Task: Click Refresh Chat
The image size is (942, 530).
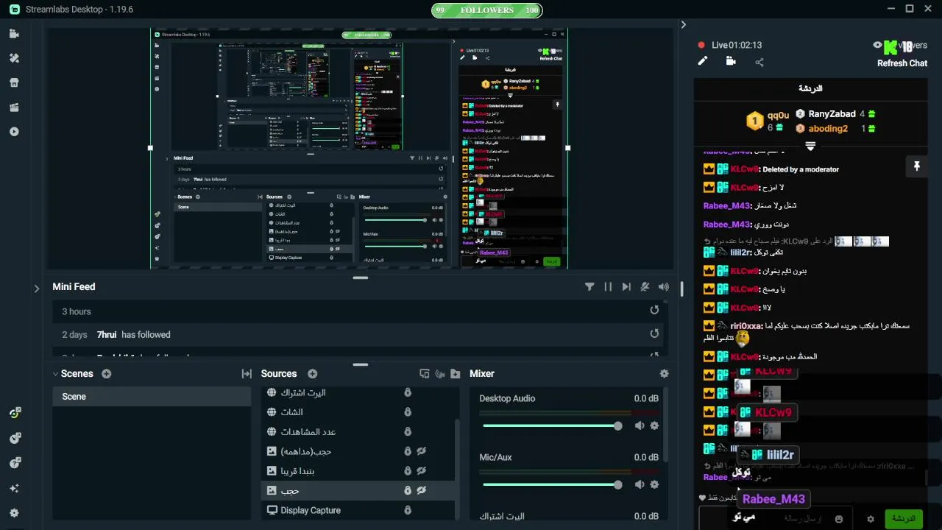Action: tap(902, 63)
